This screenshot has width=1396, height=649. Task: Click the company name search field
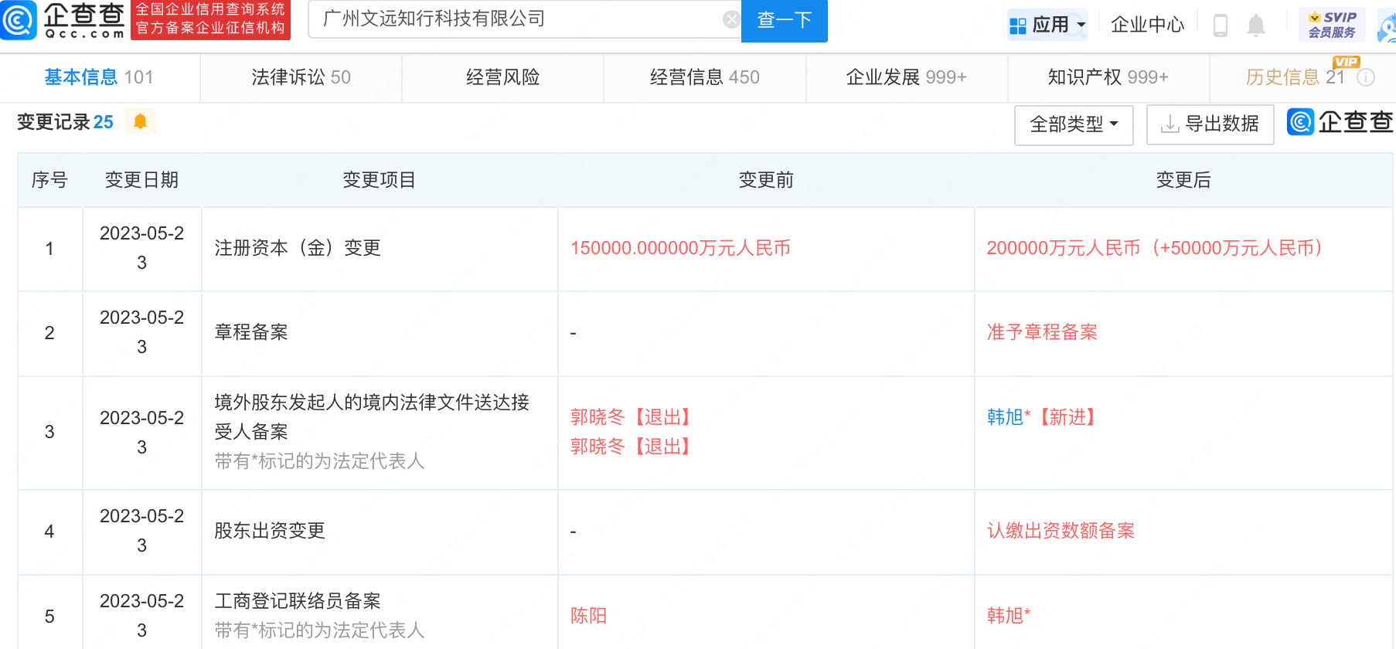point(518,19)
